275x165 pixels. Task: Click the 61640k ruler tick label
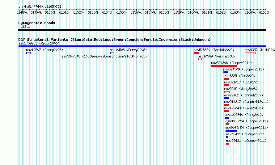[x=250, y=12]
